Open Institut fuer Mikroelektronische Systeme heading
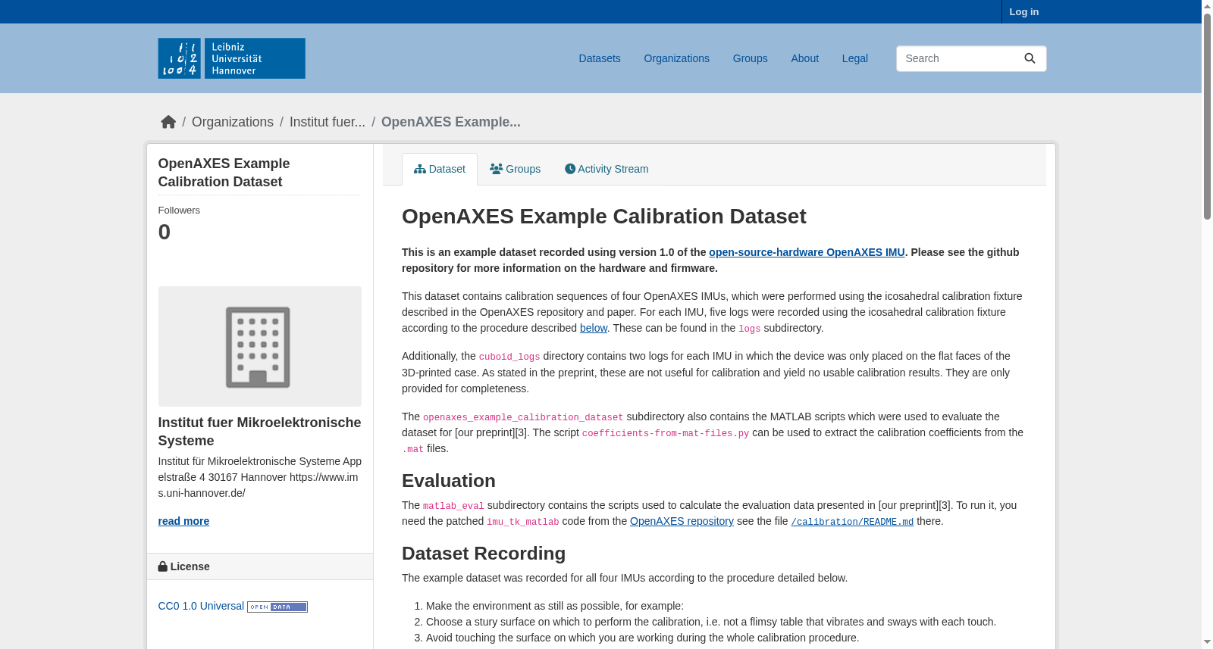Image resolution: width=1213 pixels, height=649 pixels. coord(259,432)
